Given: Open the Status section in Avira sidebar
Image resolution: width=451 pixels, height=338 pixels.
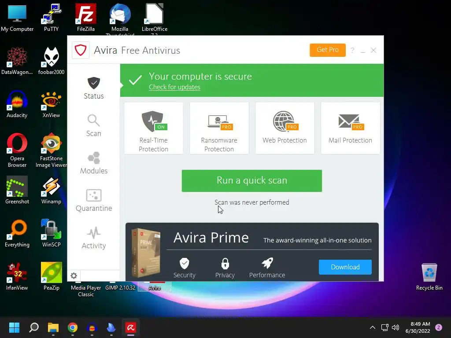Looking at the screenshot, I should [94, 88].
